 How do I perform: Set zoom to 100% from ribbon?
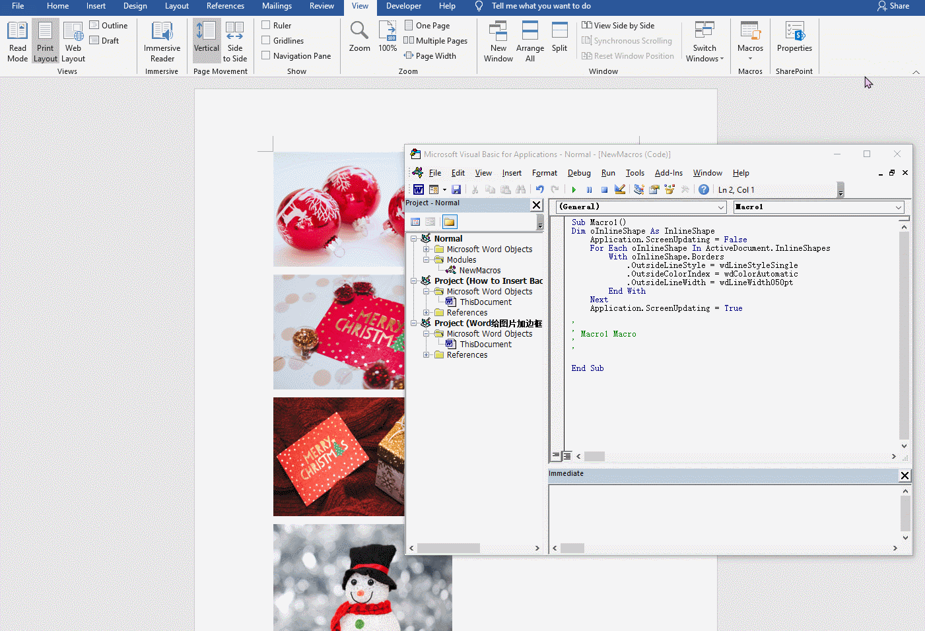tap(388, 37)
